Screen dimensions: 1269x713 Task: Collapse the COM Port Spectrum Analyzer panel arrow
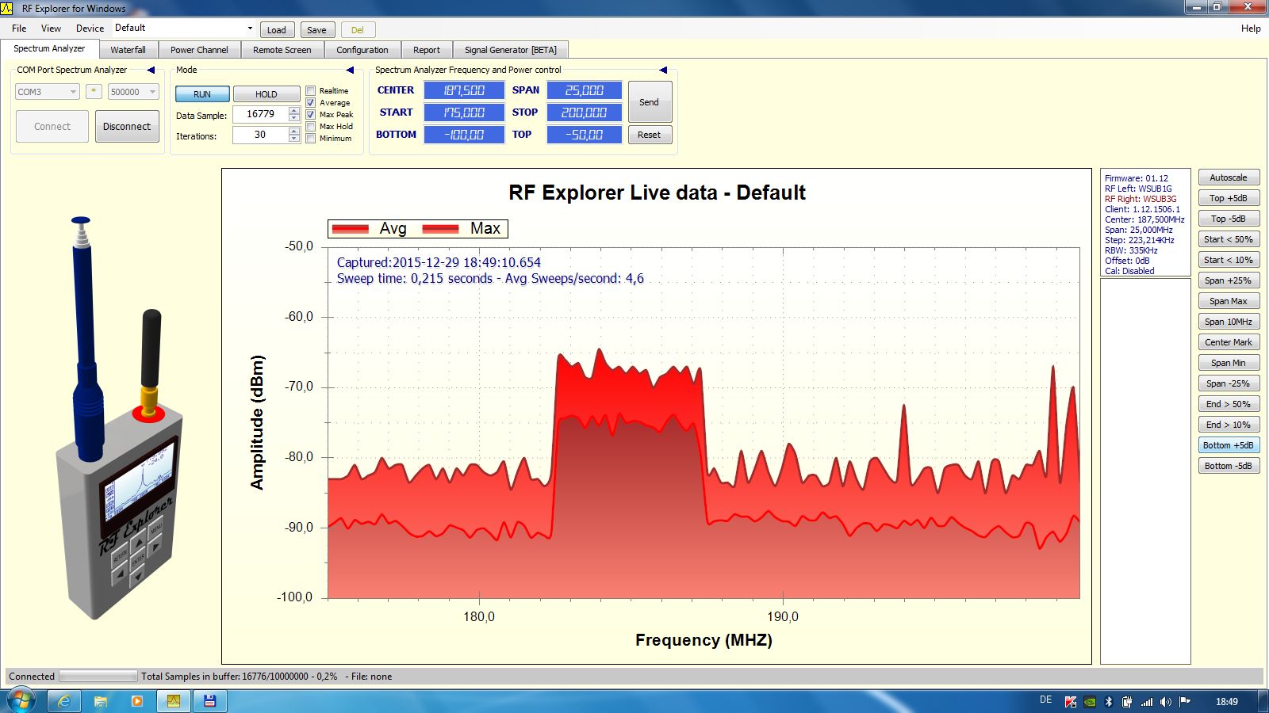(151, 70)
